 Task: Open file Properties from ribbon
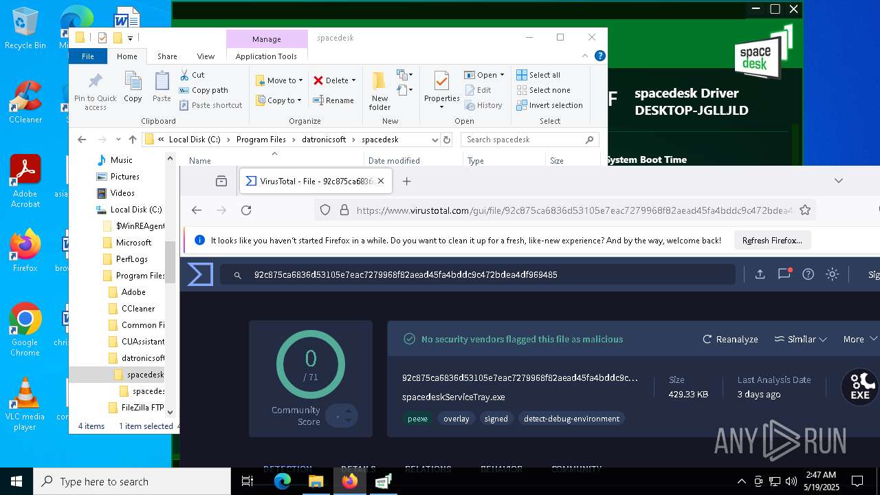coord(441,89)
